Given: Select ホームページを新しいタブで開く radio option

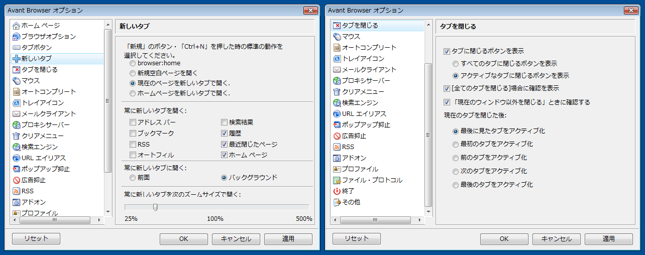Looking at the screenshot, I should pos(133,93).
